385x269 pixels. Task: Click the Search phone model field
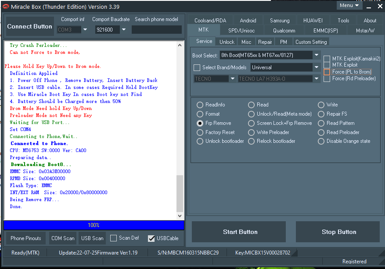tap(157, 30)
